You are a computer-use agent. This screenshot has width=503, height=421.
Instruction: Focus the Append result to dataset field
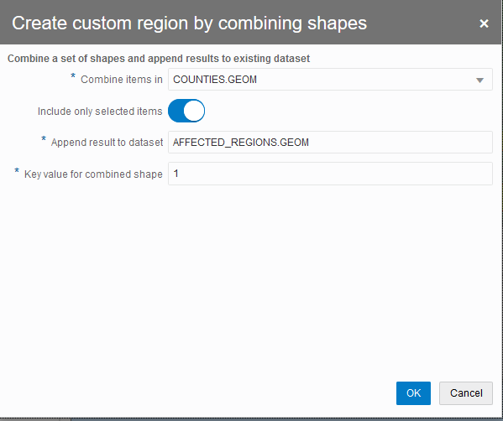[x=330, y=143]
